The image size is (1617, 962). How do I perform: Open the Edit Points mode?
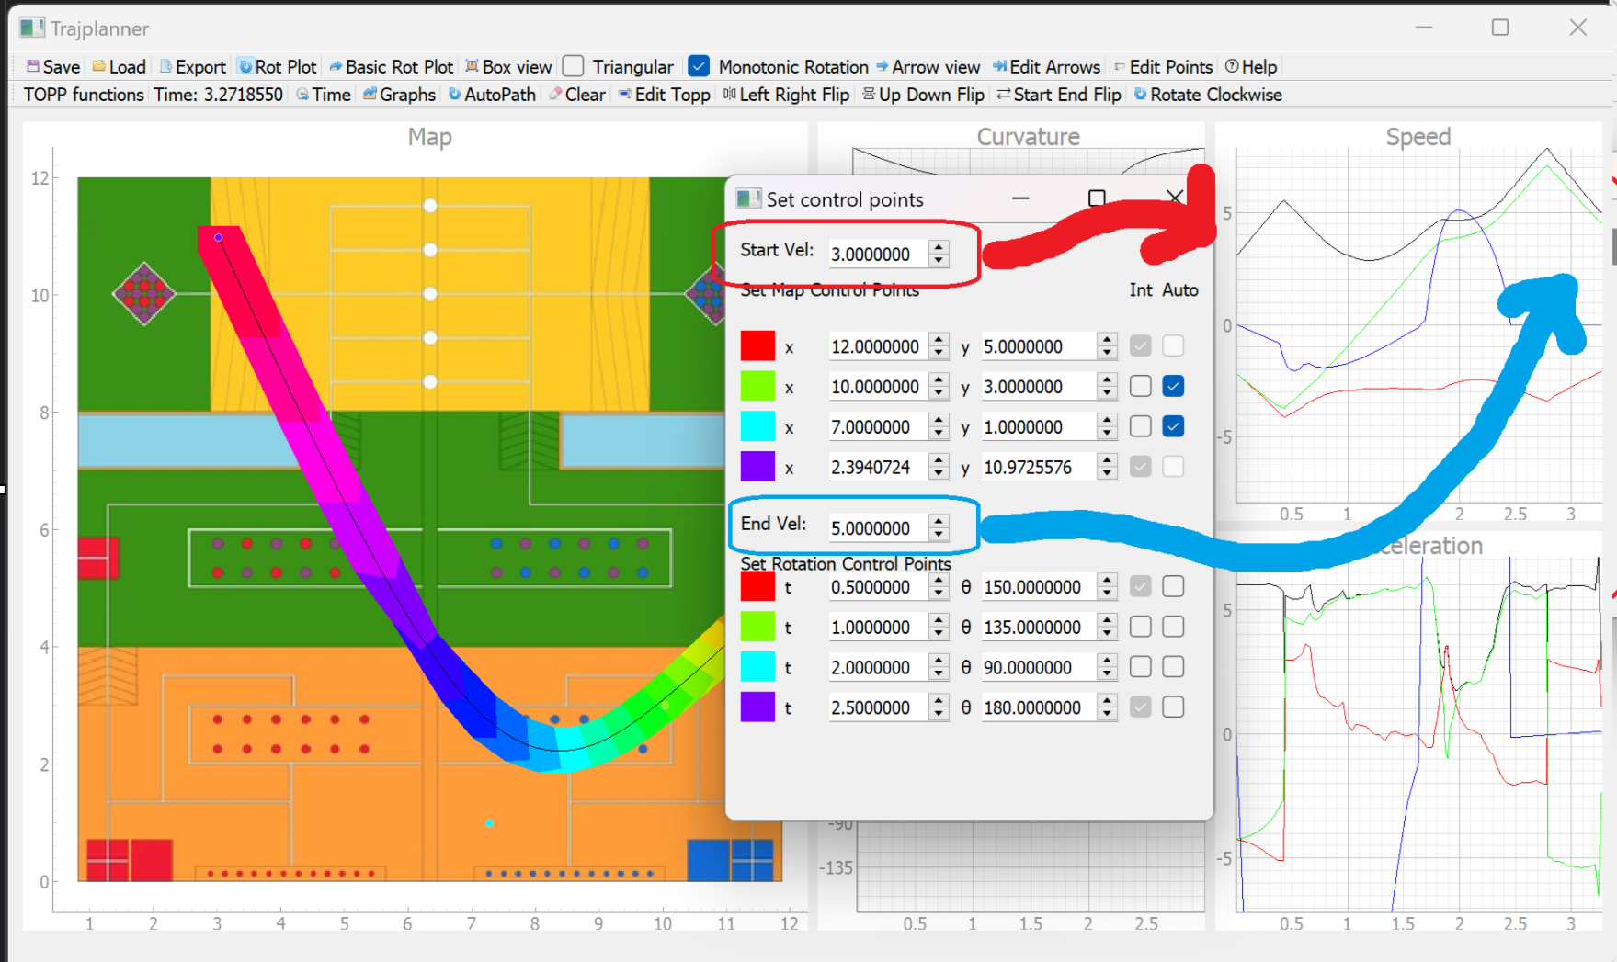1163,66
